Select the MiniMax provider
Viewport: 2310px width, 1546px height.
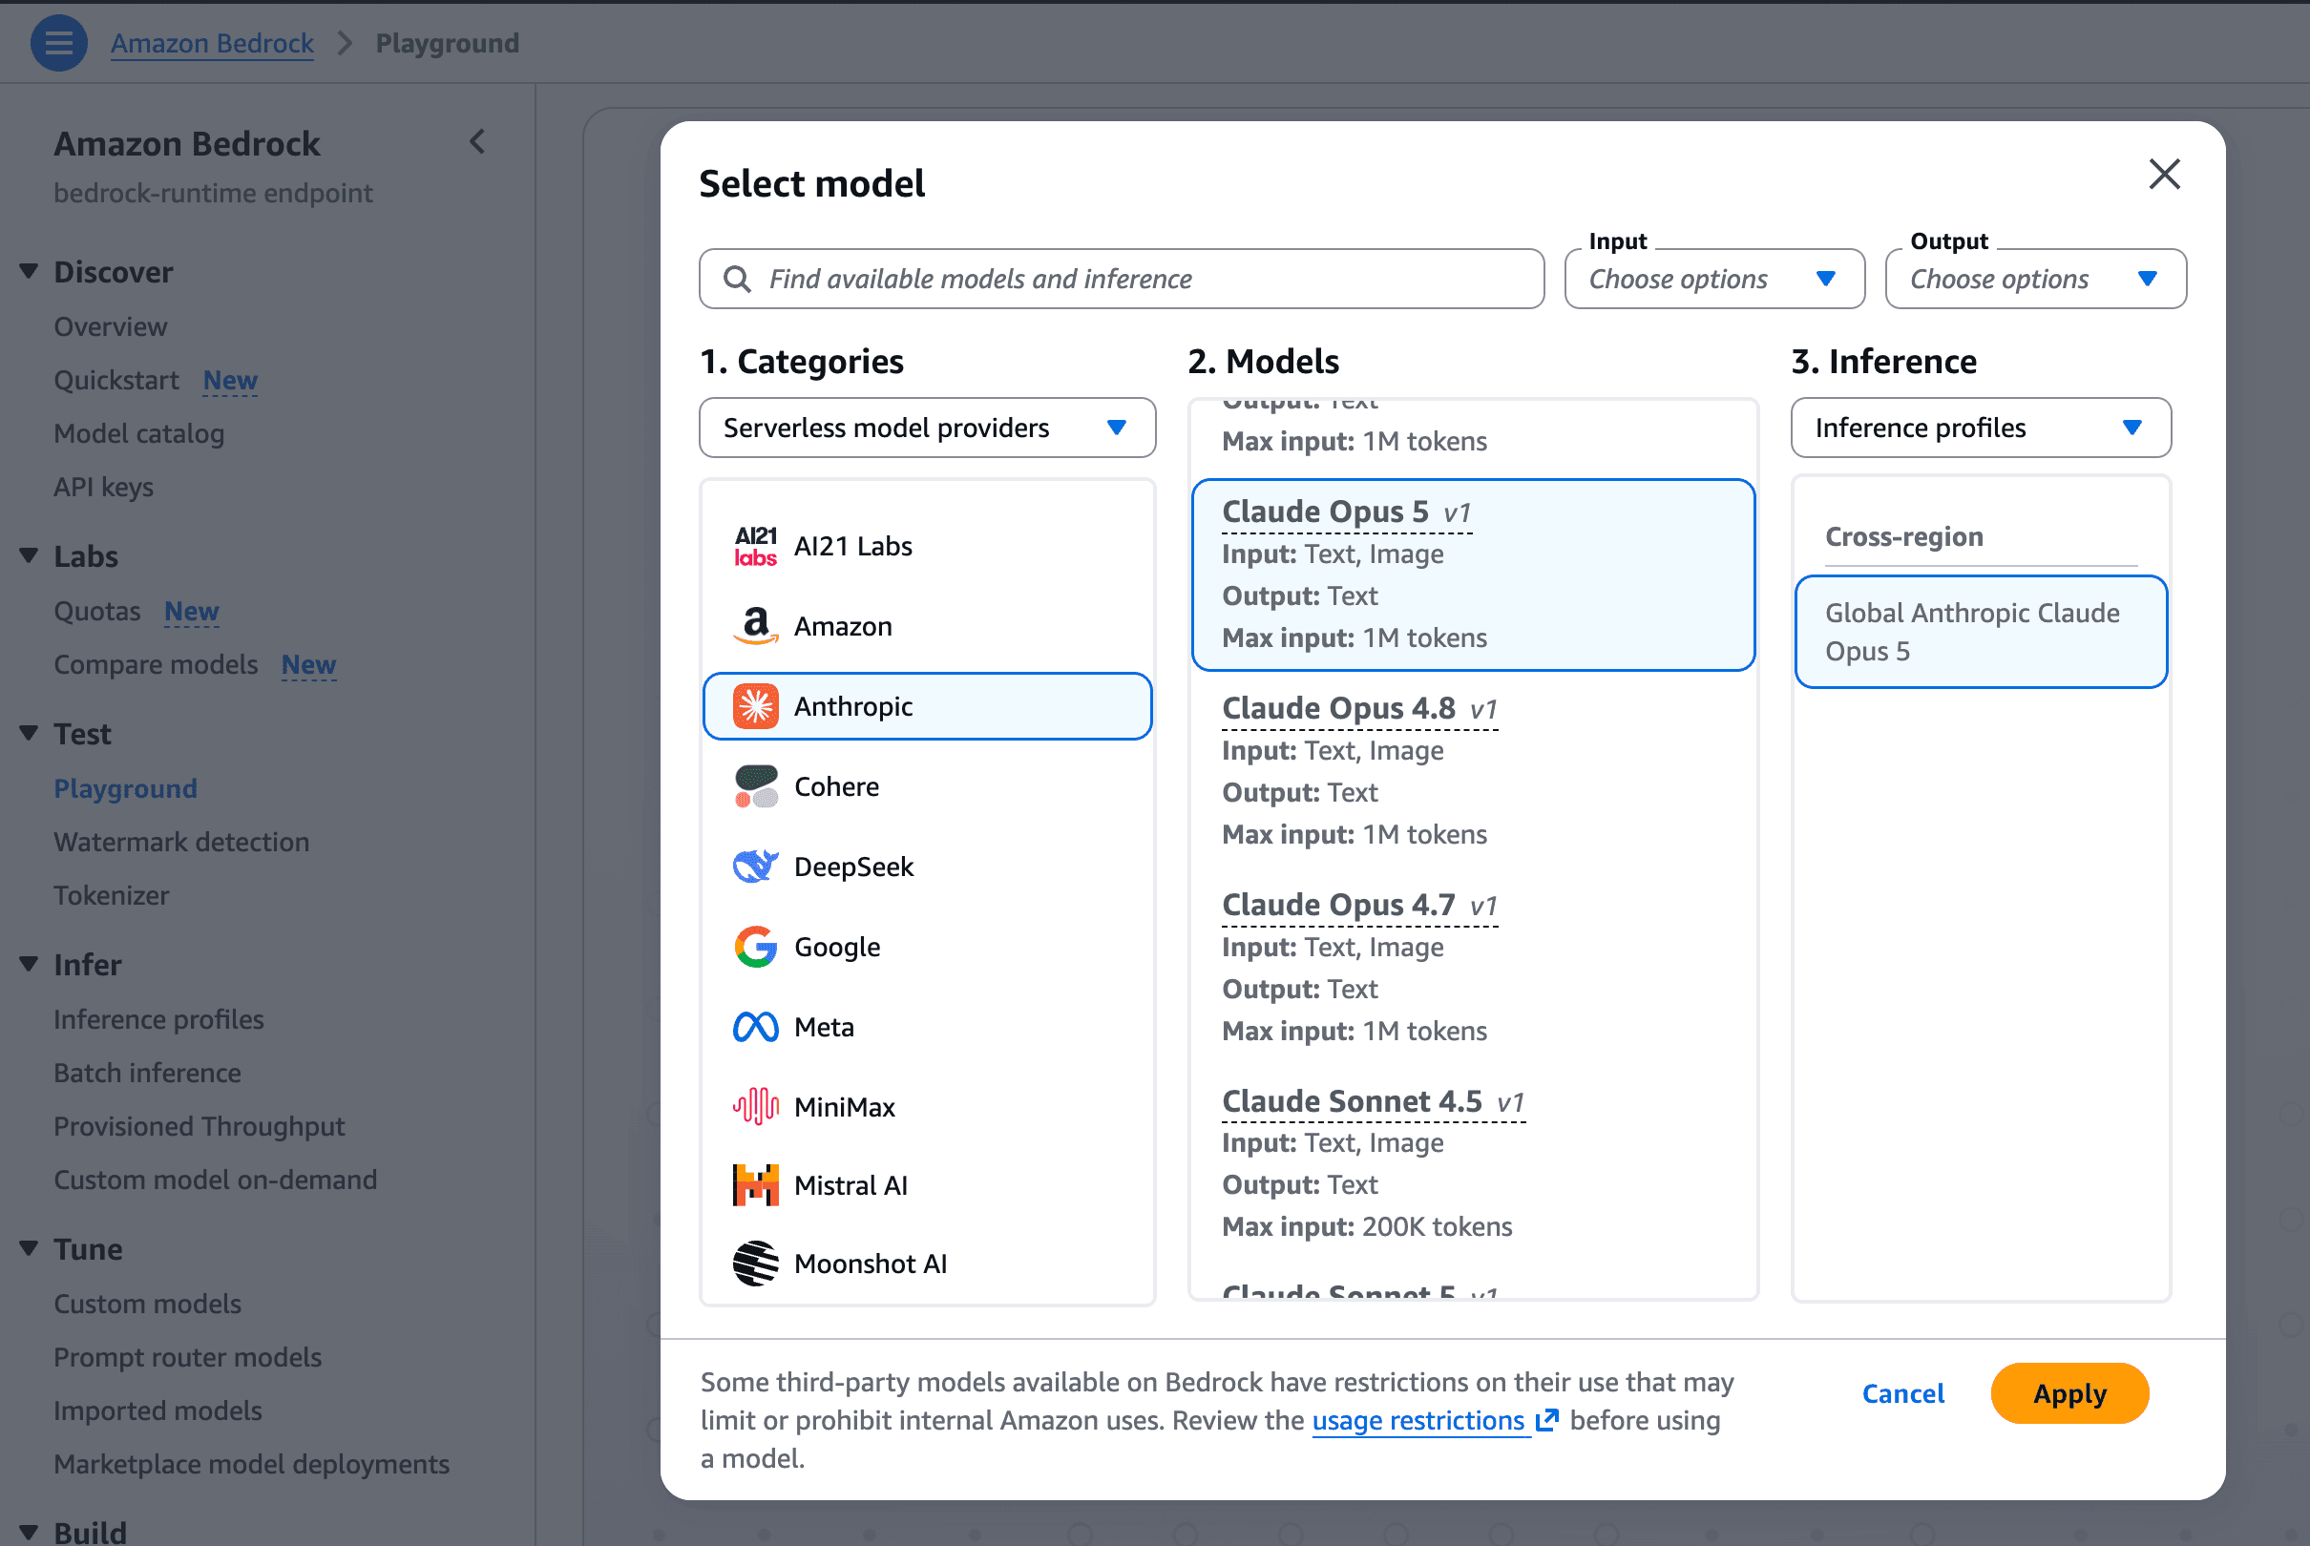[927, 1106]
